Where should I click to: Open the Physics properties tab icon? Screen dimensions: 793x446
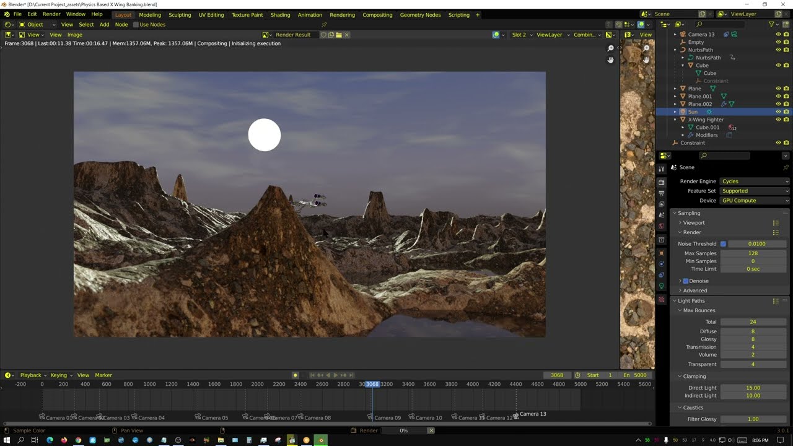(662, 264)
